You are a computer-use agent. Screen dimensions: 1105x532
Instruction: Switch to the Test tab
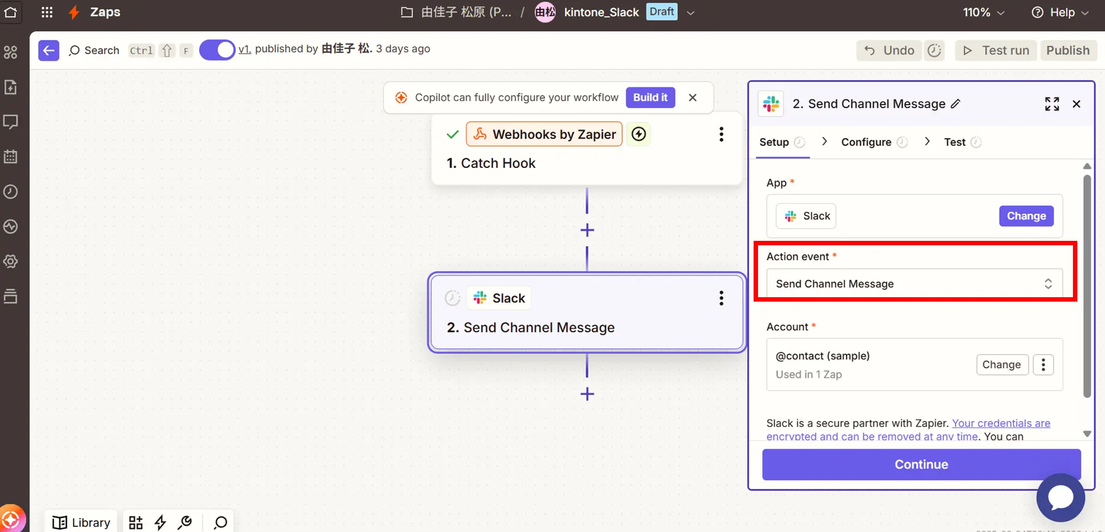point(954,142)
